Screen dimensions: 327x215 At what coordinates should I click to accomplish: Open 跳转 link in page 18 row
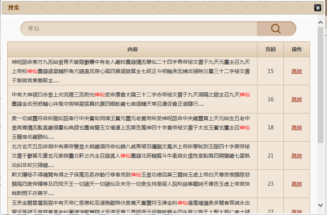click(296, 128)
